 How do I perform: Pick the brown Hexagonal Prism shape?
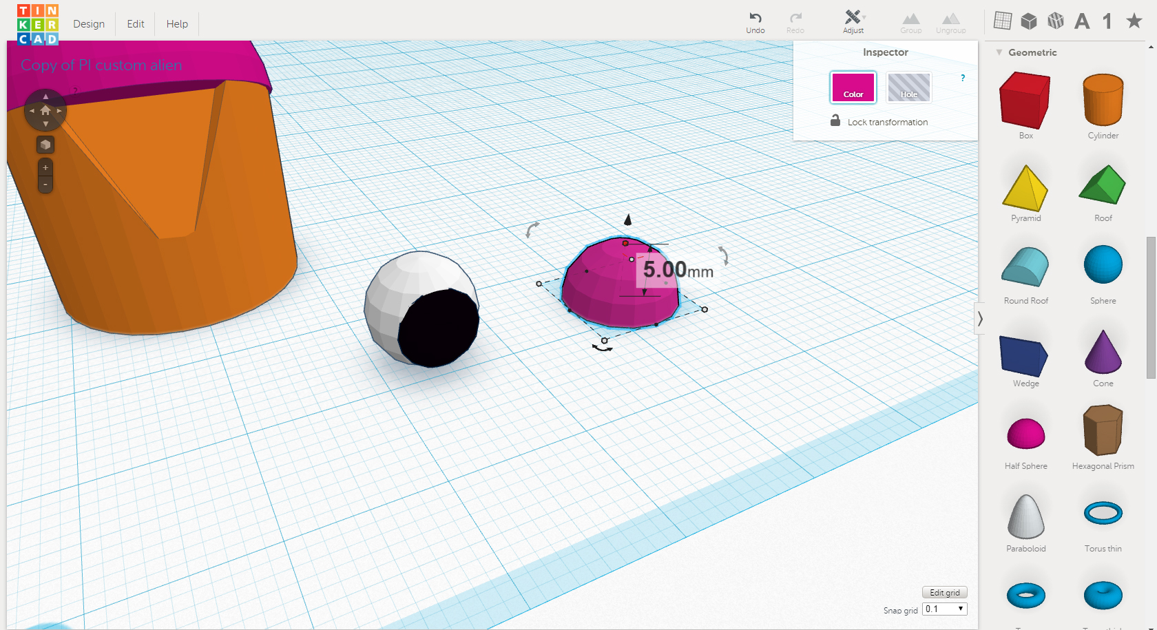(1103, 430)
